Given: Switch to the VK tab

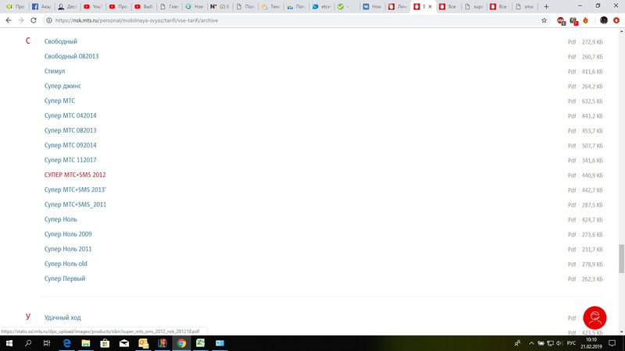Looking at the screenshot, I should pyautogui.click(x=372, y=6).
